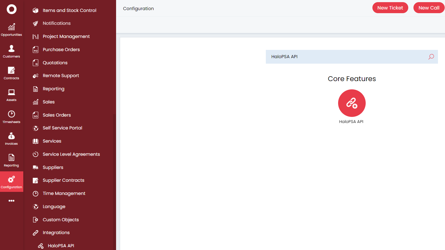Open Reporting from the sidebar
Viewport: 445px width, 250px height.
11,160
